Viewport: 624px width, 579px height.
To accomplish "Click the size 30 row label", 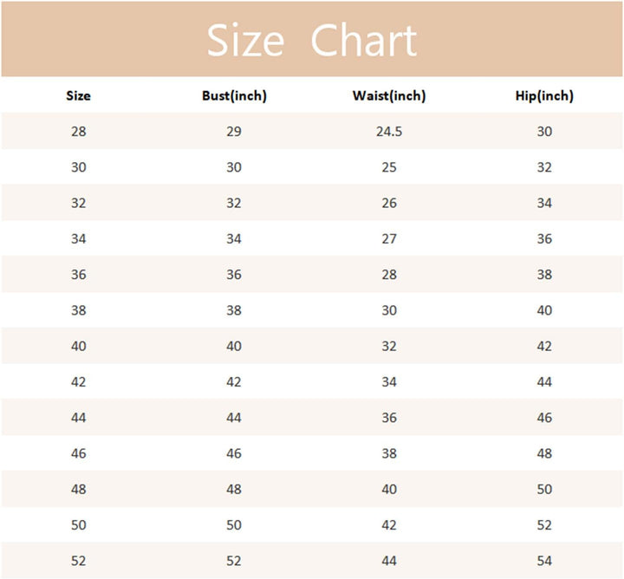I will point(79,167).
